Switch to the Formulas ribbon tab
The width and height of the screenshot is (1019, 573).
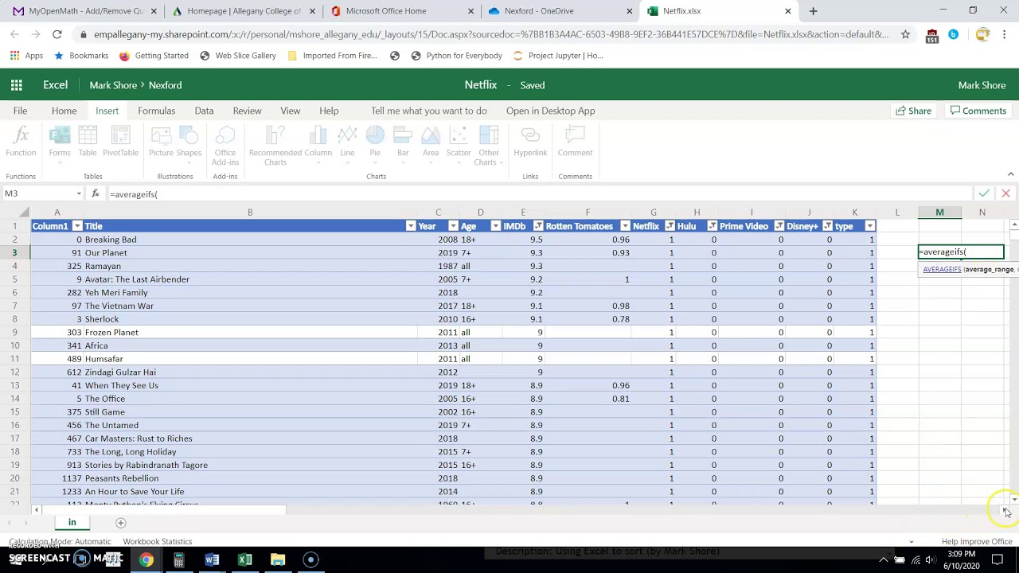click(x=156, y=111)
